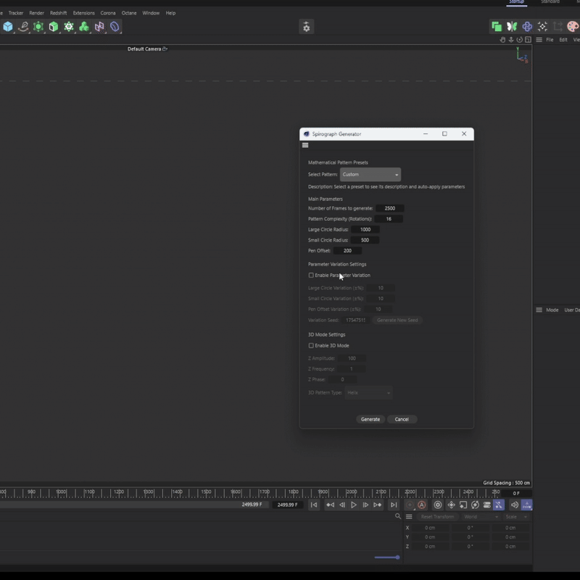The image size is (580, 580).
Task: Open the Python script icon
Action: pos(527,26)
